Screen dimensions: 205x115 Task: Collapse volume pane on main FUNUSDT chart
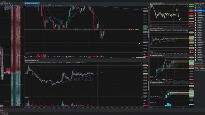click(x=142, y=53)
